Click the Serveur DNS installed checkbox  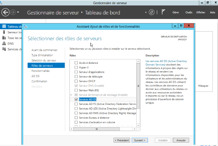tap(76, 86)
